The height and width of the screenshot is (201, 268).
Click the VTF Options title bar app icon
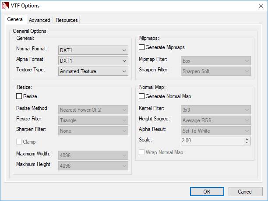pyautogui.click(x=6, y=6)
